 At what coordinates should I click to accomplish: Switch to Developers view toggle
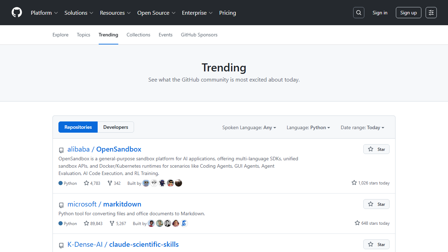tap(116, 127)
